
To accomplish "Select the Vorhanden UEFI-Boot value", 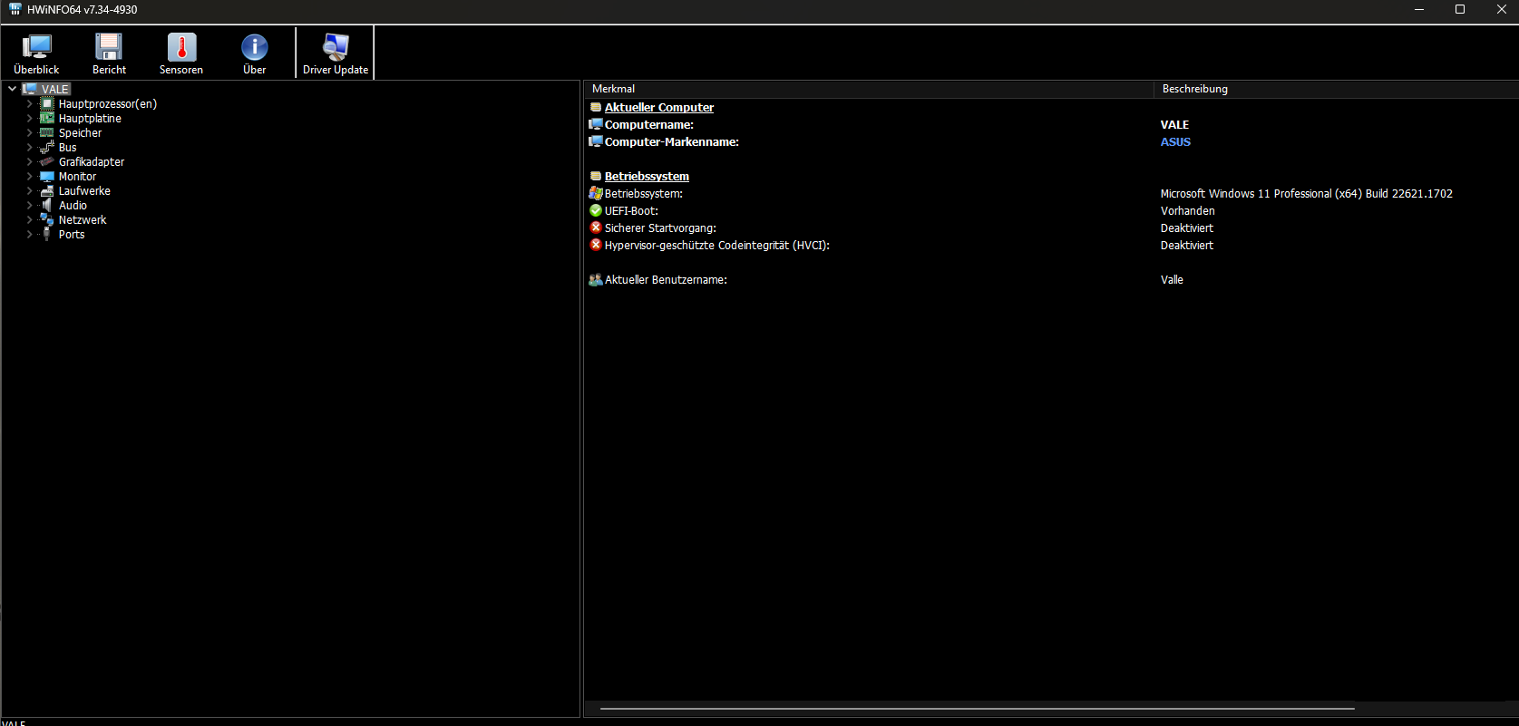I will [x=1187, y=210].
